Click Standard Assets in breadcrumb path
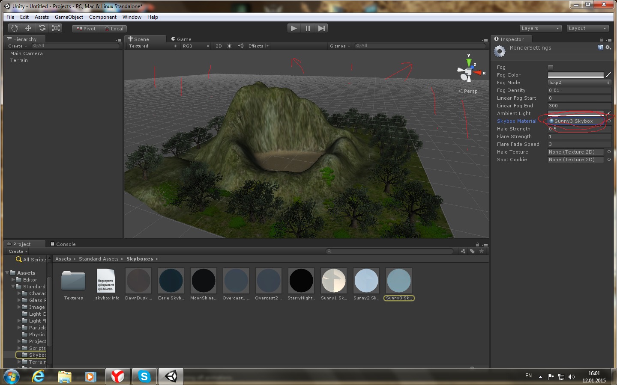Screen dimensions: 617x385 99,259
